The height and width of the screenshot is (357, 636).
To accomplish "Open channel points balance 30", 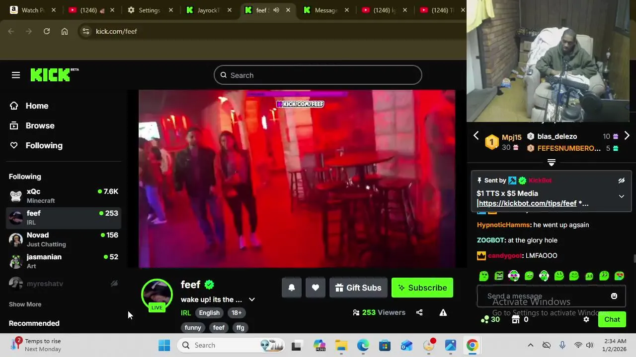I will (x=490, y=319).
